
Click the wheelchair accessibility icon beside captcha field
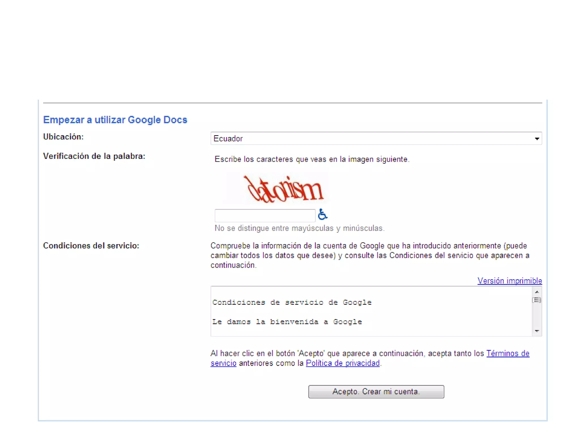(322, 214)
